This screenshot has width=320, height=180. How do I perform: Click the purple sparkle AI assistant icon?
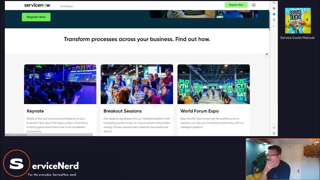click(267, 54)
